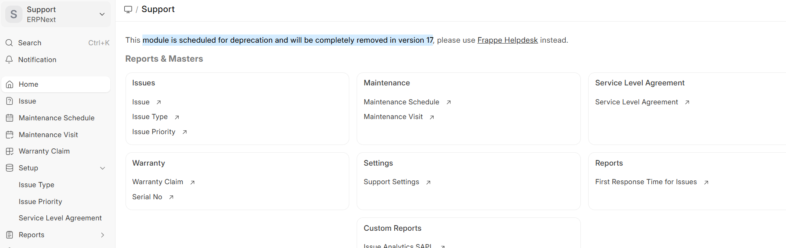
Task: Click the desktop icon in breadcrumb
Action: (128, 9)
